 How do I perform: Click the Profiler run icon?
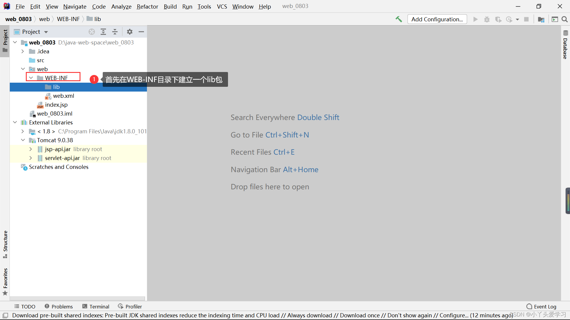(x=509, y=19)
